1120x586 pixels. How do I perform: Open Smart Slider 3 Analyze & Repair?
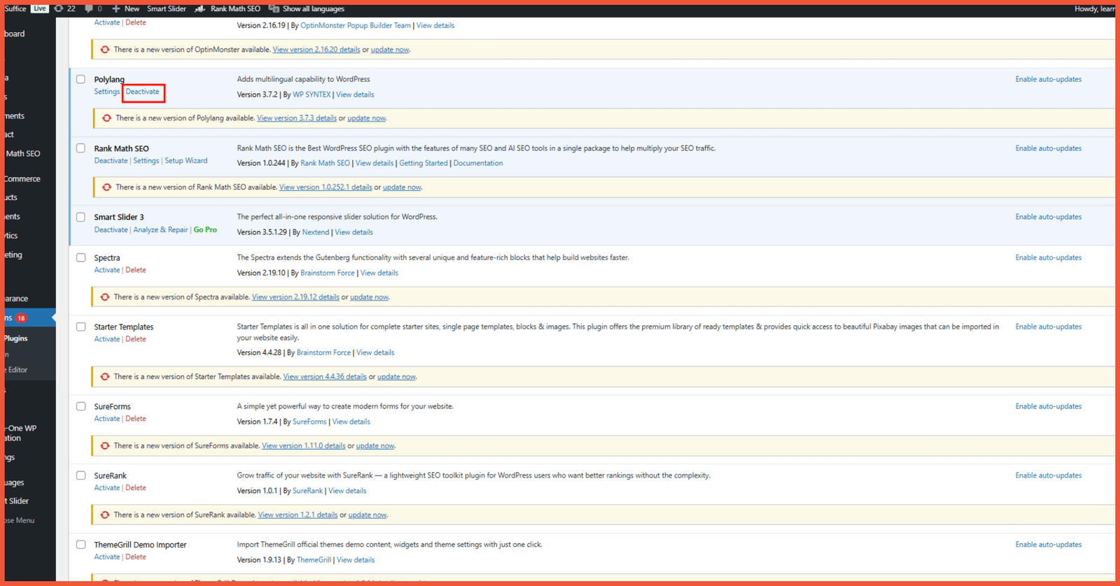point(160,229)
